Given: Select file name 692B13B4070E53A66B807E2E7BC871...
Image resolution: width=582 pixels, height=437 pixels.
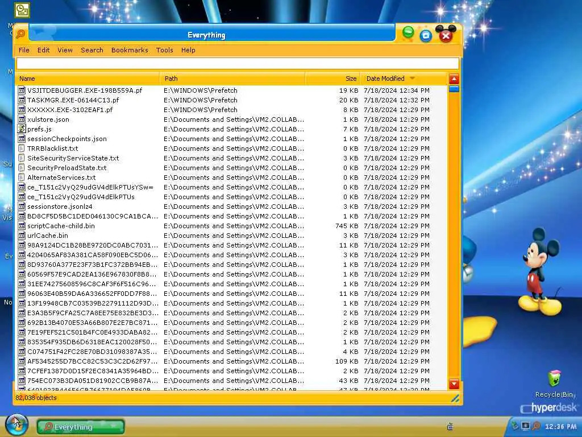Looking at the screenshot, I should pyautogui.click(x=93, y=322).
